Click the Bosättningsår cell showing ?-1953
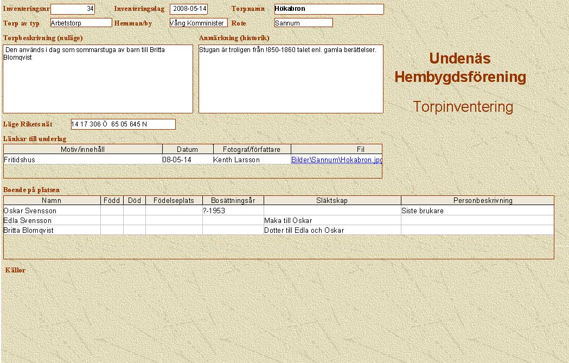This screenshot has height=363, width=569. pyautogui.click(x=233, y=211)
